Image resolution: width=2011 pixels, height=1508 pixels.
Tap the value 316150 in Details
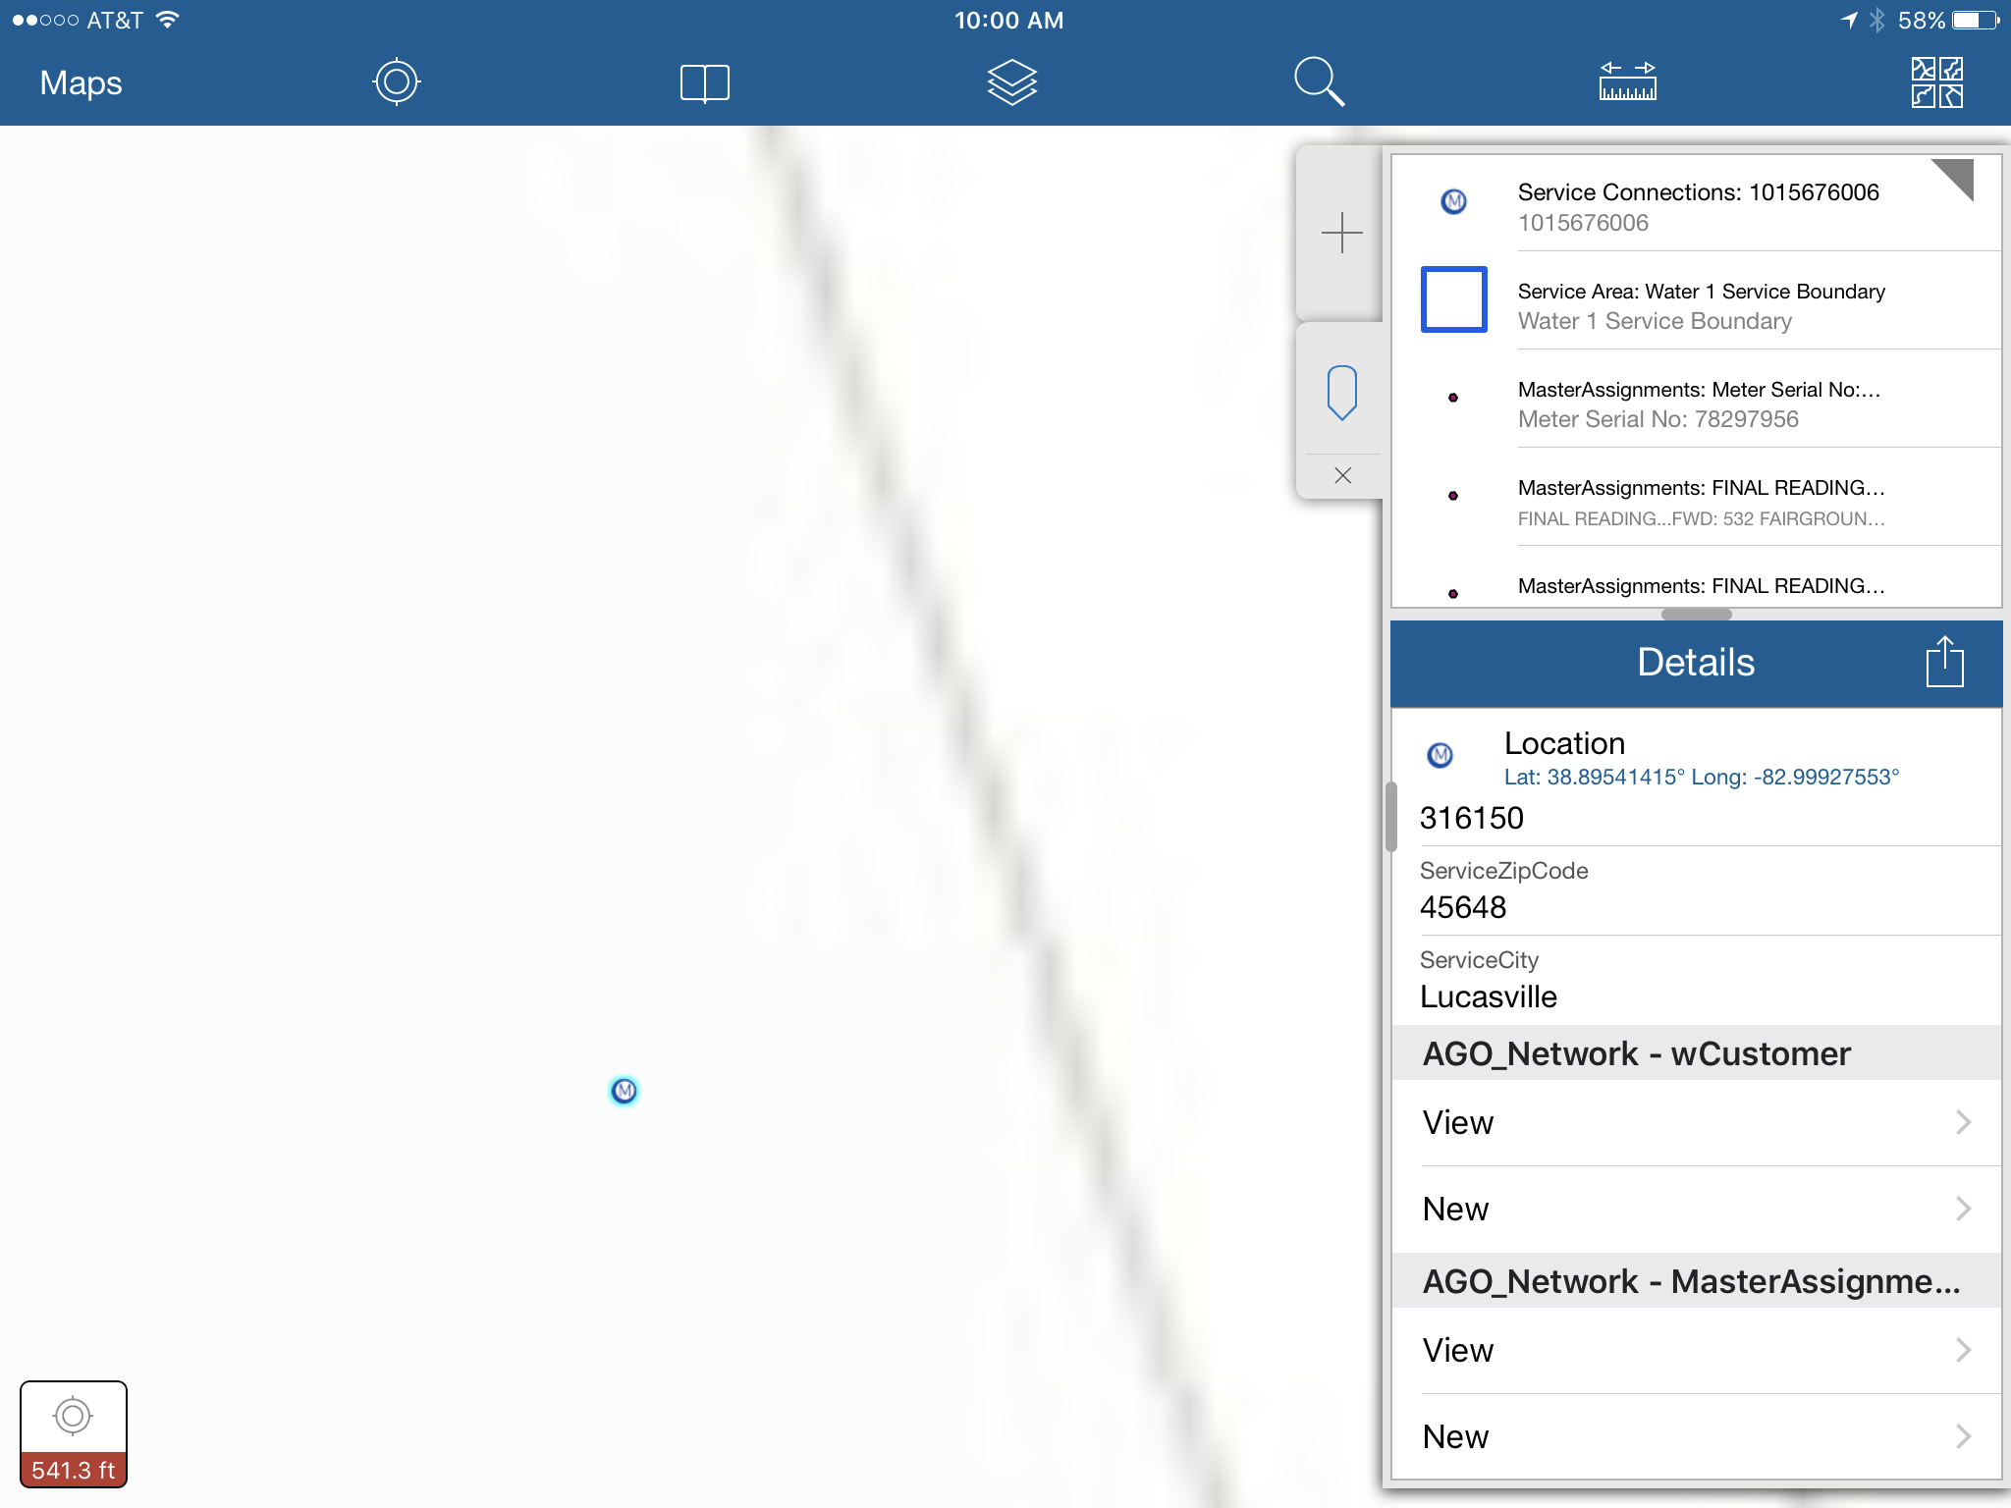[x=1471, y=818]
